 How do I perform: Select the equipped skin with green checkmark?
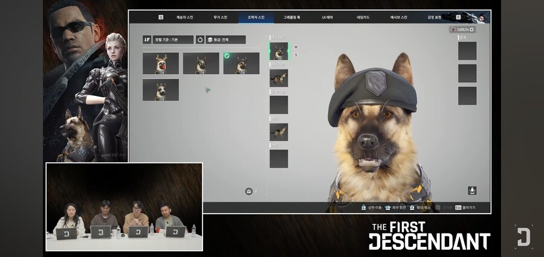241,63
